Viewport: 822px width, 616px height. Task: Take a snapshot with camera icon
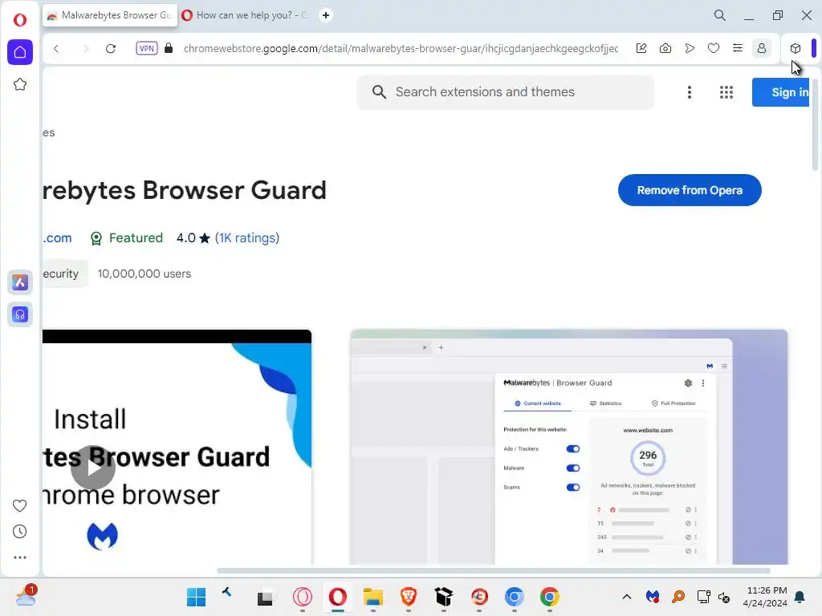pyautogui.click(x=665, y=48)
